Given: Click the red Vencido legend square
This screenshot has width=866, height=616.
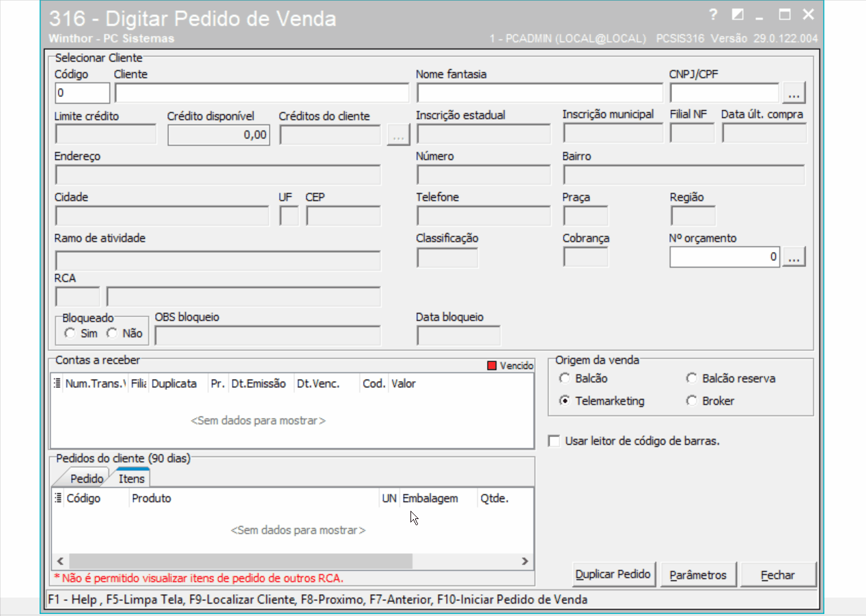Looking at the screenshot, I should click(491, 366).
